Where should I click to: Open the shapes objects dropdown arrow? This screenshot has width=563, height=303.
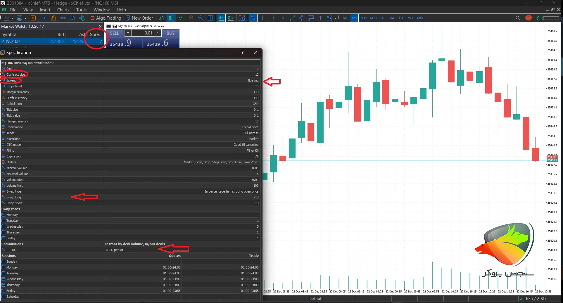pos(335,18)
